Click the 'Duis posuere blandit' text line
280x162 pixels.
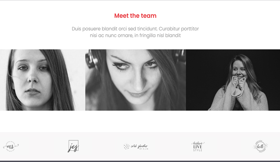click(135, 29)
